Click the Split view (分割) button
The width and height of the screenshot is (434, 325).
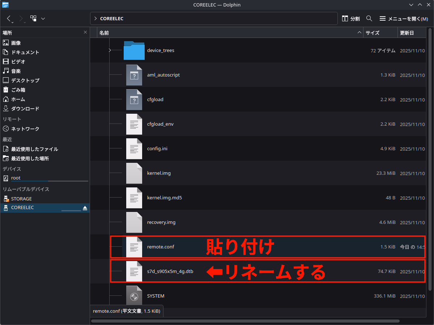click(x=351, y=18)
